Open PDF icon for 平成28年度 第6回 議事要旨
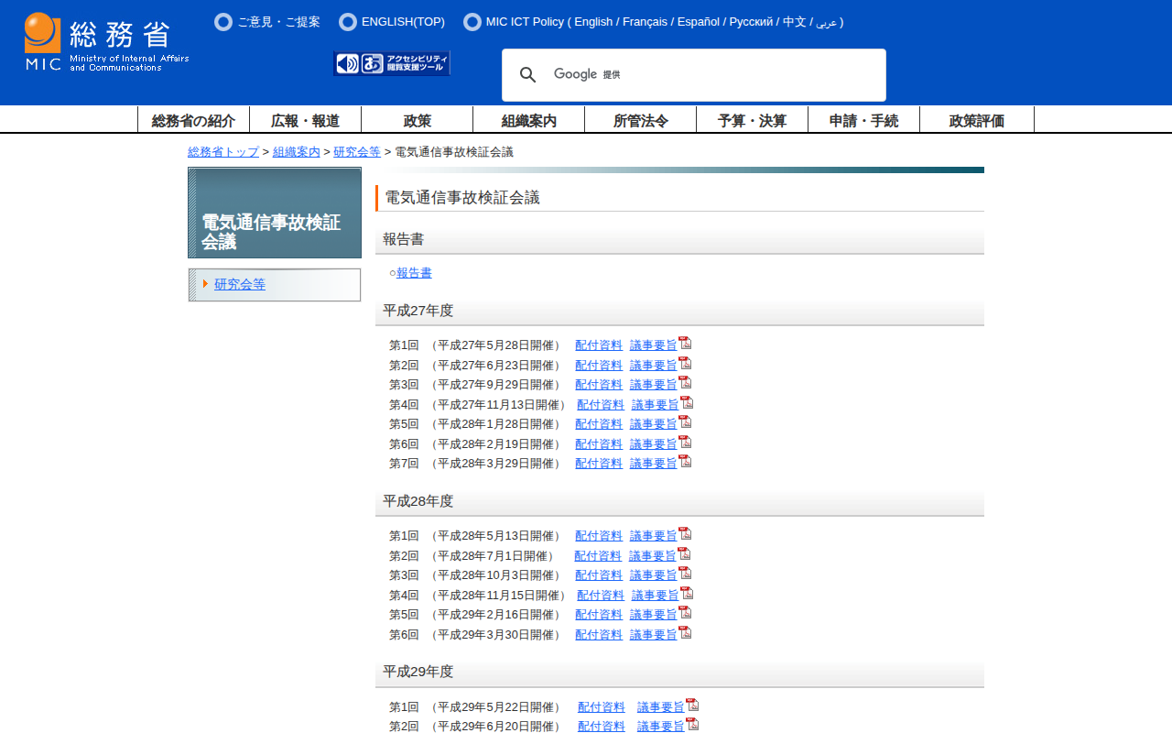This screenshot has height=733, width=1172. point(685,633)
